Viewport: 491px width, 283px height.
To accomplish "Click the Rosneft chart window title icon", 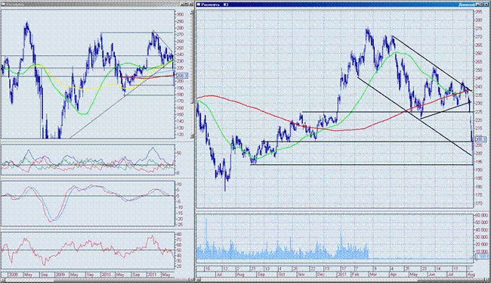I will tap(198, 5).
